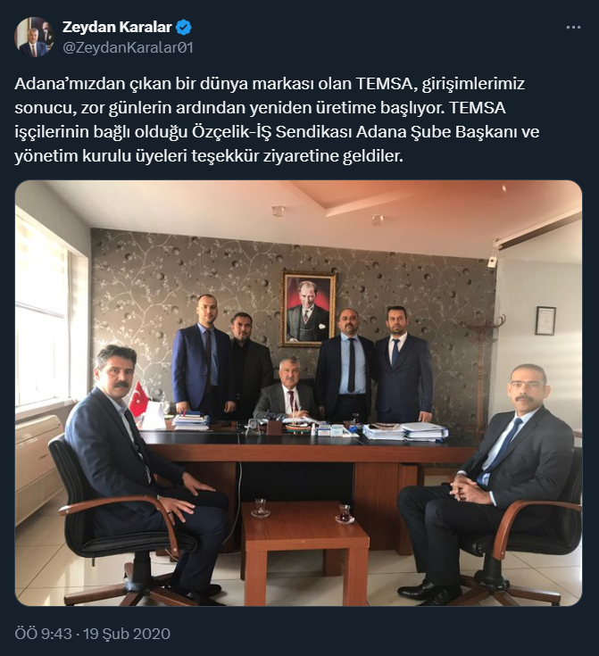This screenshot has height=656, width=599.
Task: Open the three-dot more options menu
Action: [x=573, y=27]
